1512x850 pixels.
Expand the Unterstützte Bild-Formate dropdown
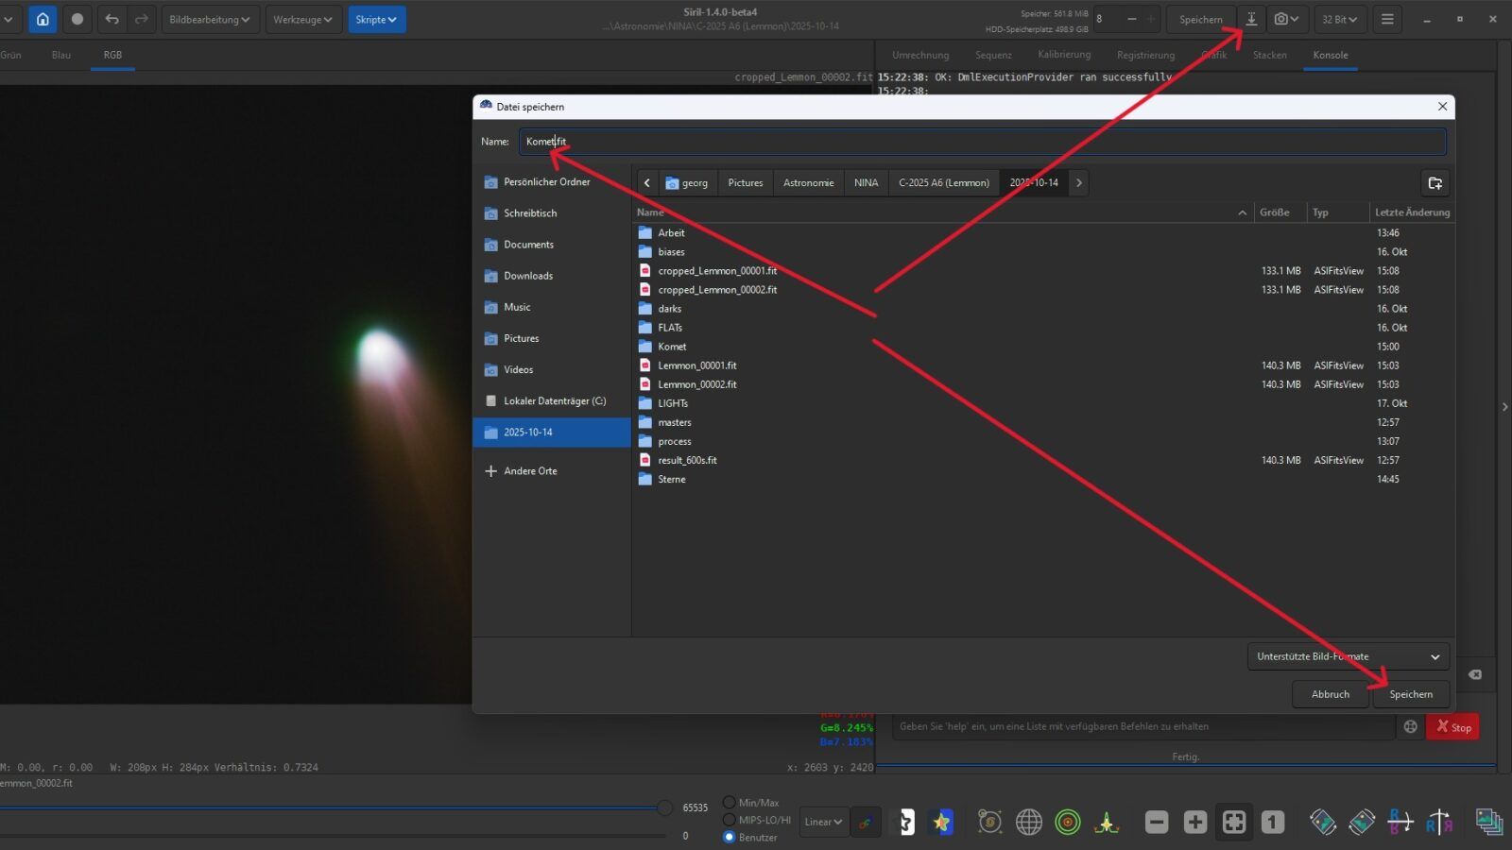(x=1348, y=656)
